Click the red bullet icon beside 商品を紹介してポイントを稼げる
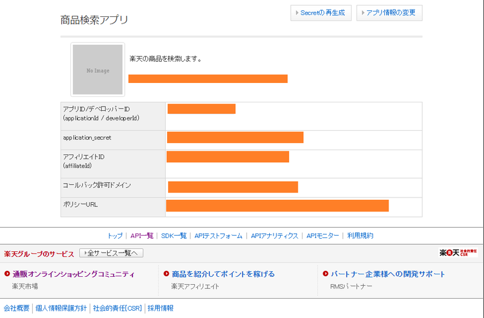The height and width of the screenshot is (318, 484). [x=166, y=274]
